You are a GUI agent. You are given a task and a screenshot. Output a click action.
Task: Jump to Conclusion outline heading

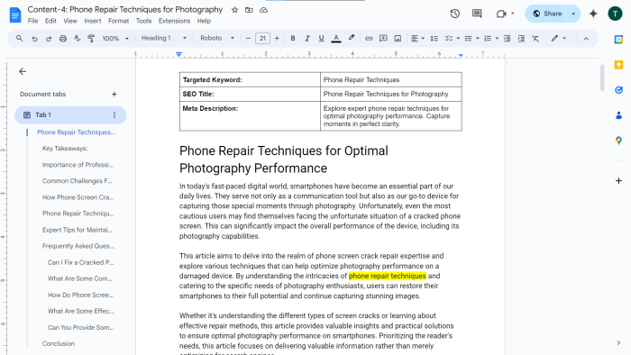coord(59,344)
